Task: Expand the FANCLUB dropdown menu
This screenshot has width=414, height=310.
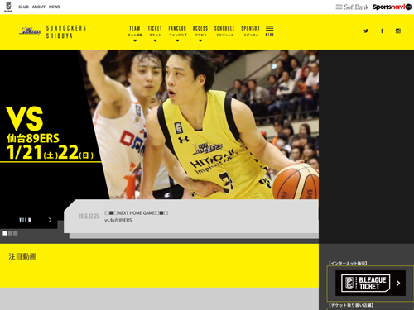Action: [177, 34]
